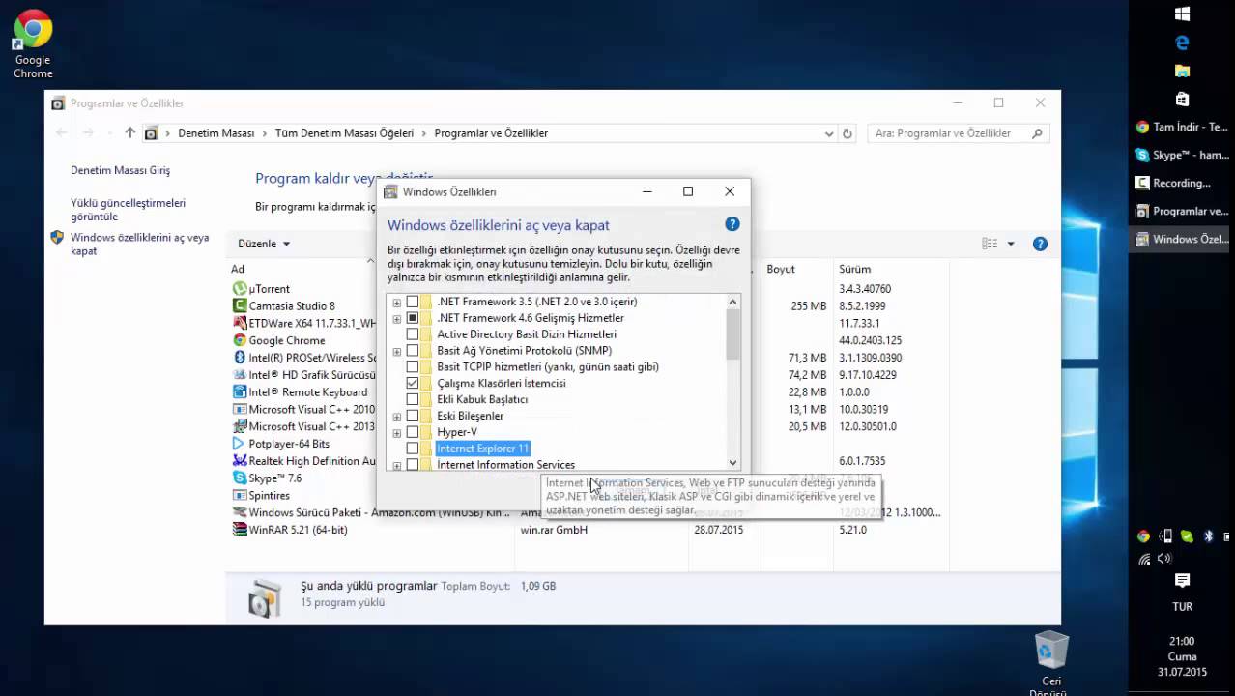Viewport: 1235px width, 696px height.
Task: Open the Düzenle dropdown menu
Action: pos(264,244)
